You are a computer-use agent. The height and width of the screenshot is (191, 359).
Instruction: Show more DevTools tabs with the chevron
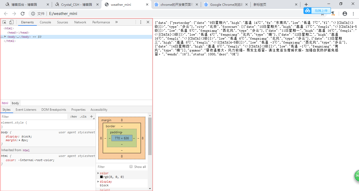click(116, 22)
